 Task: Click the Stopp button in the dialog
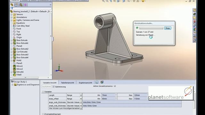[168, 28]
